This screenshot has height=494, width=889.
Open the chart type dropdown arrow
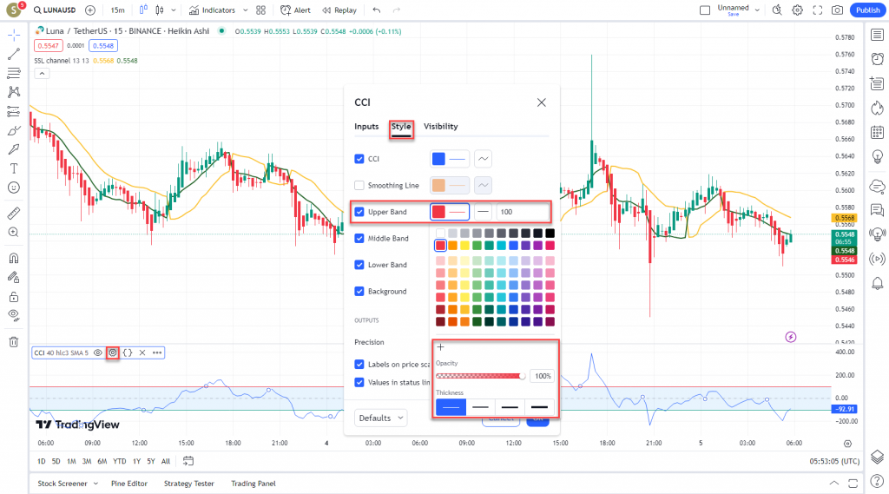pyautogui.click(x=174, y=10)
